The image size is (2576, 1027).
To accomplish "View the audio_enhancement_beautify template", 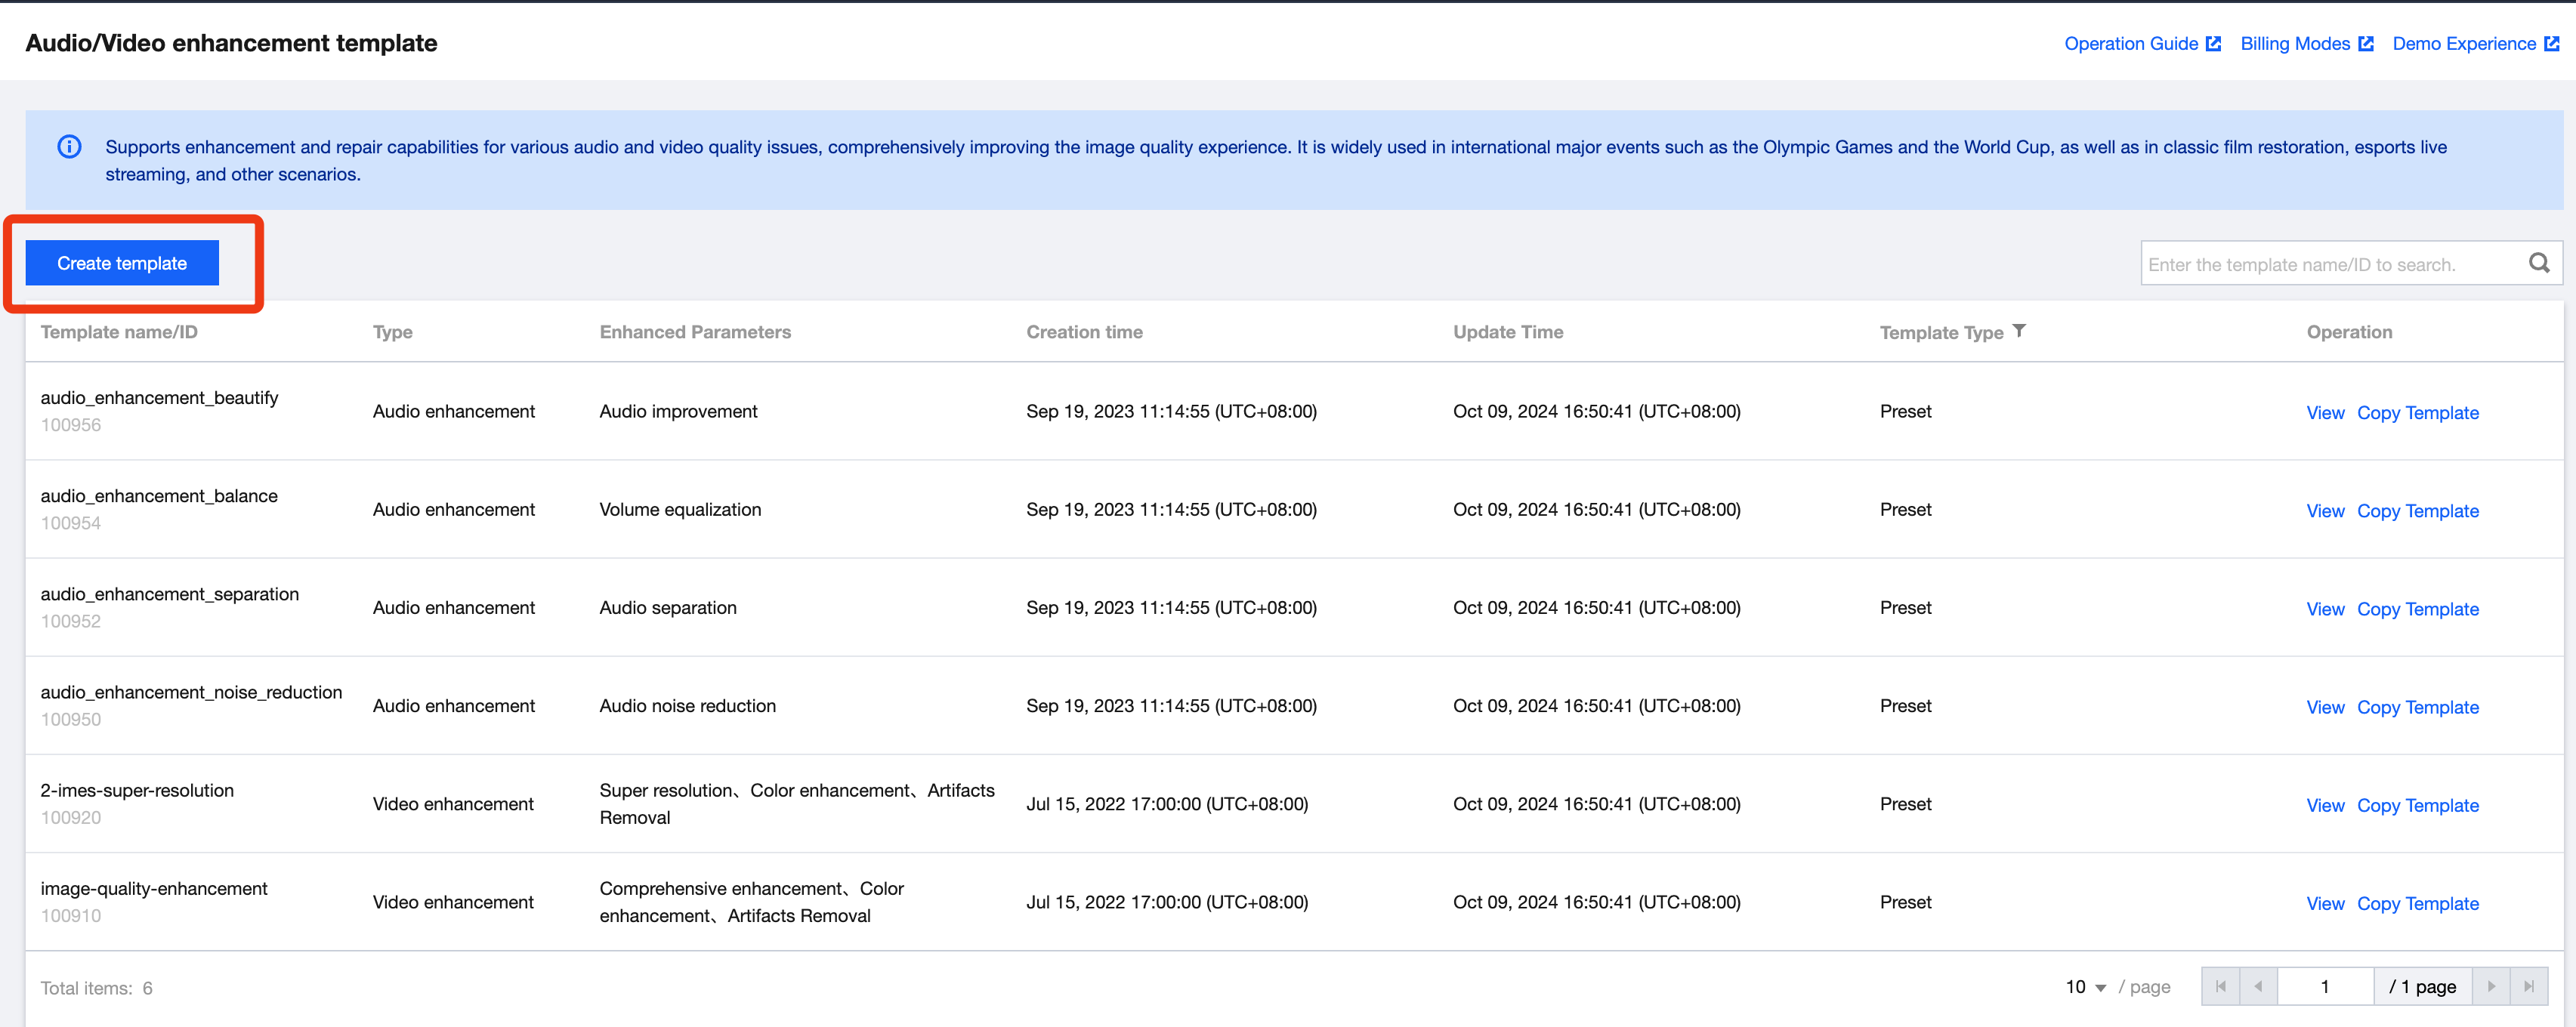I will click(2324, 413).
